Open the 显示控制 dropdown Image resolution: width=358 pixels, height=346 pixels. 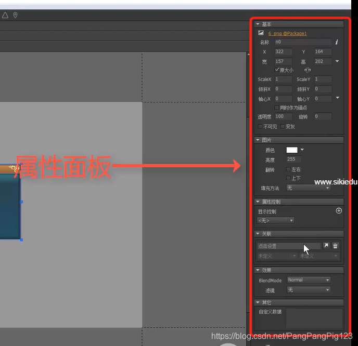(x=276, y=220)
